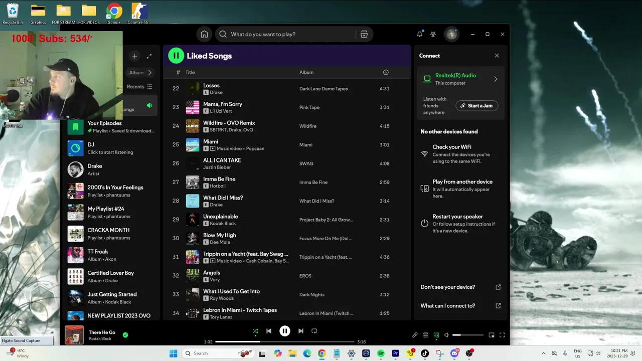Pause playback with the green Liked Songs button
642x361 pixels.
click(x=176, y=56)
